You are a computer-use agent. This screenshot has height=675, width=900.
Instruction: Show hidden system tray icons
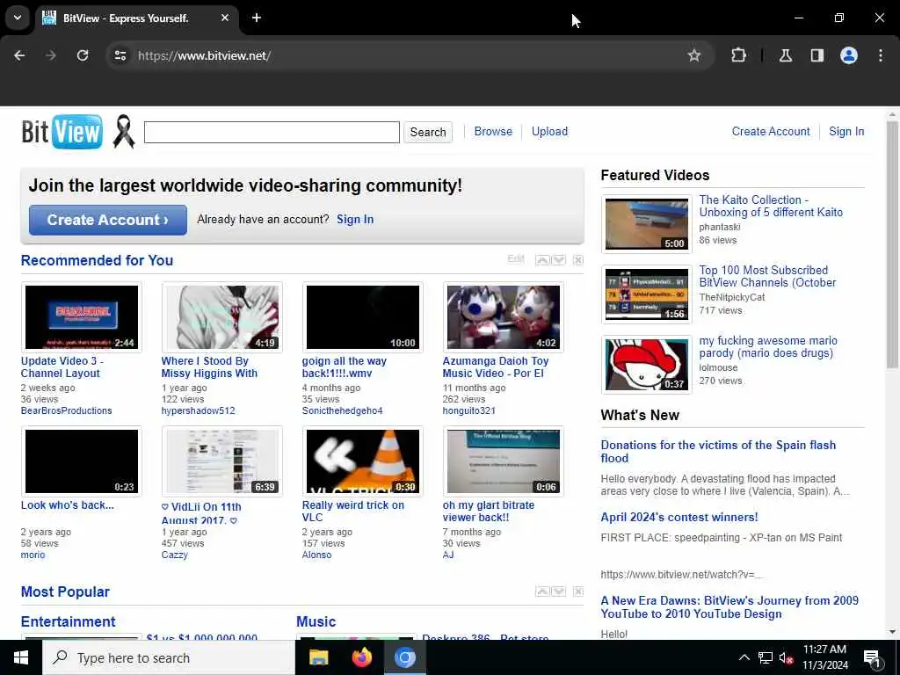click(744, 657)
